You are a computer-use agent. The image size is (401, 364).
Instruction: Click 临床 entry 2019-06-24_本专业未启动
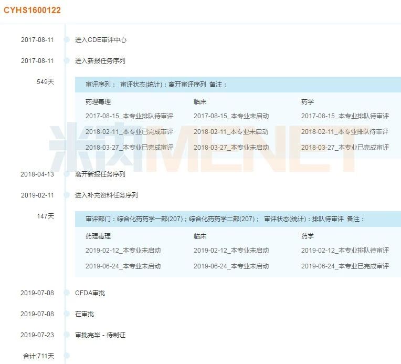[x=231, y=266]
